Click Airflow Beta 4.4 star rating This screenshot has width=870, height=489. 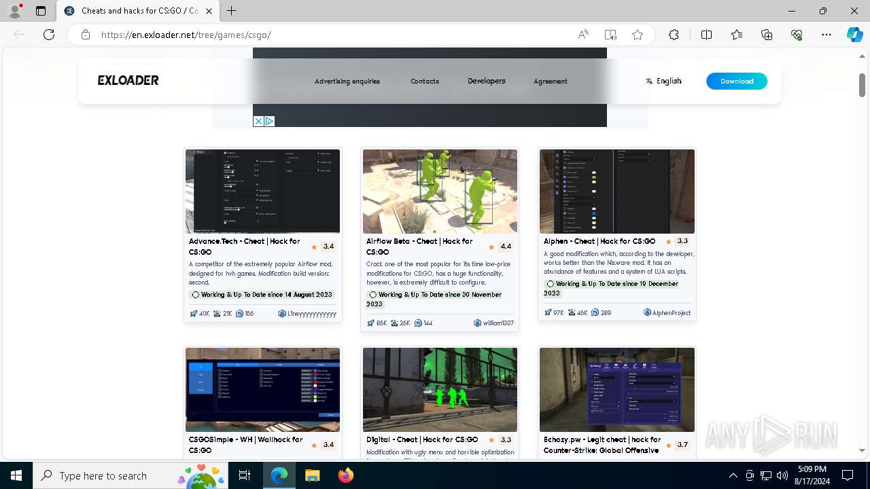pyautogui.click(x=500, y=247)
